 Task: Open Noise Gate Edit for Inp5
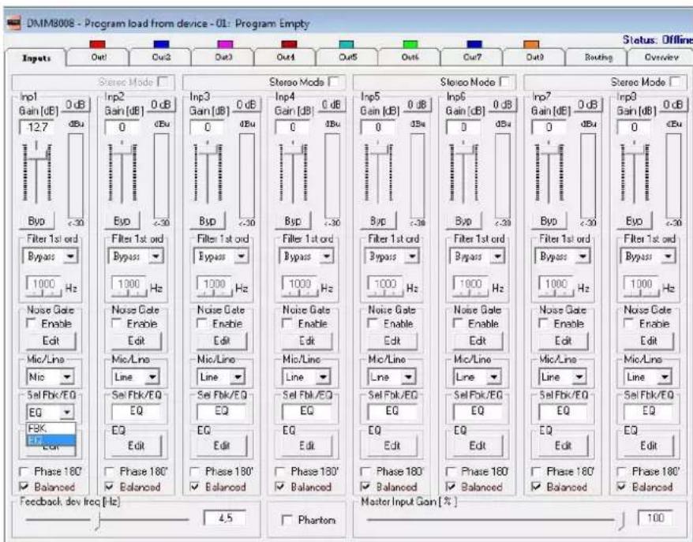392,341
